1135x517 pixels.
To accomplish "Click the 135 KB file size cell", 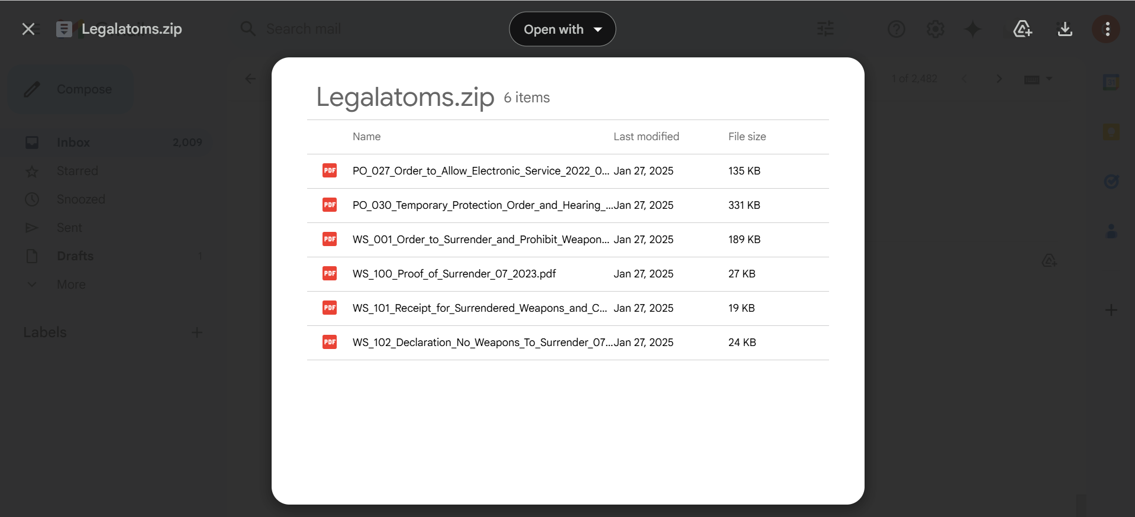I will (744, 171).
